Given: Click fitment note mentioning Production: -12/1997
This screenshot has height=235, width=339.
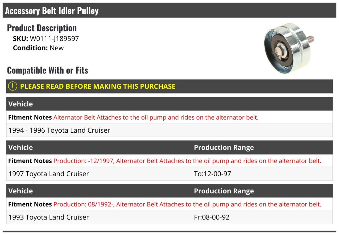Looking at the screenshot, I should pos(187,161).
